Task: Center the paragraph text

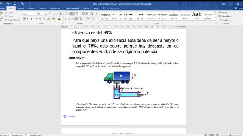Action: click(x=69, y=19)
